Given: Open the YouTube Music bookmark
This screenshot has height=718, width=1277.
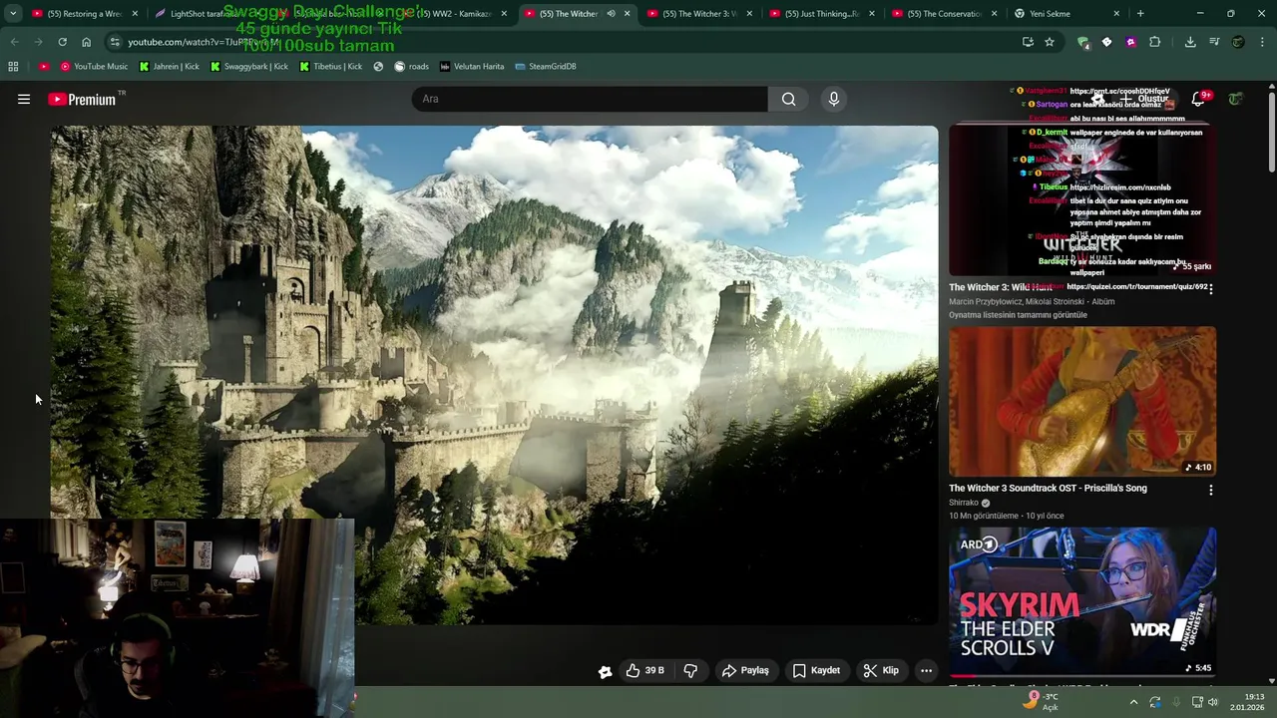Looking at the screenshot, I should click(x=94, y=67).
